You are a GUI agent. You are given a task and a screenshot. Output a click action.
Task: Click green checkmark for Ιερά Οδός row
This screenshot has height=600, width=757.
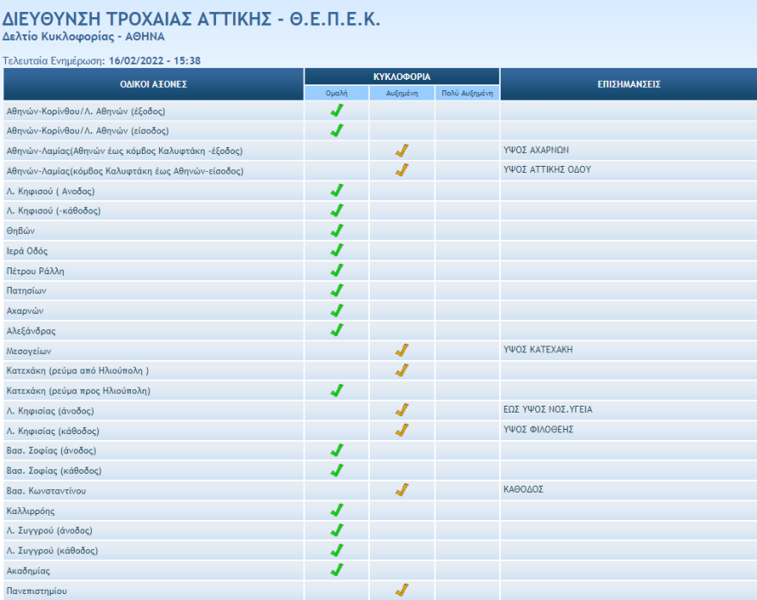[337, 250]
